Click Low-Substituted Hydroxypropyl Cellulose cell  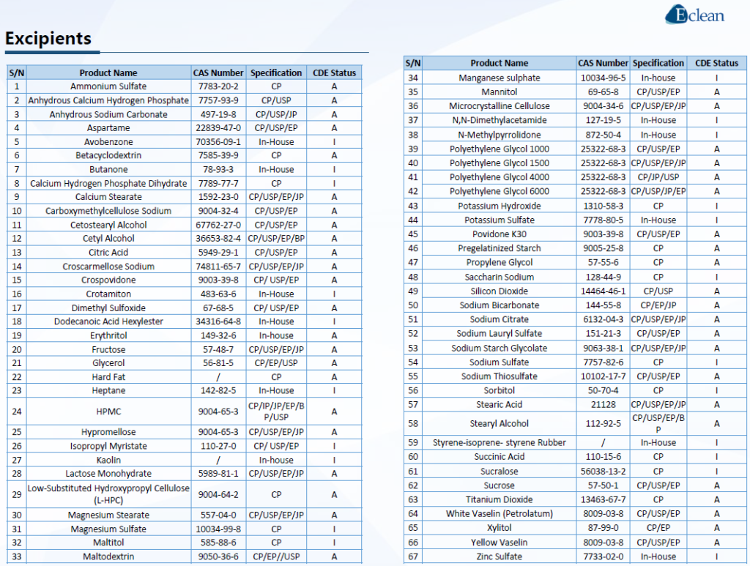tap(108, 495)
